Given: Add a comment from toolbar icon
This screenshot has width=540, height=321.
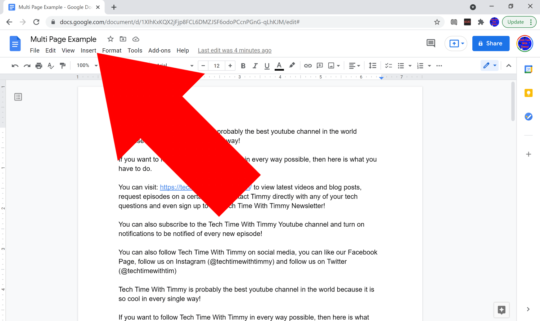Looking at the screenshot, I should [x=320, y=66].
